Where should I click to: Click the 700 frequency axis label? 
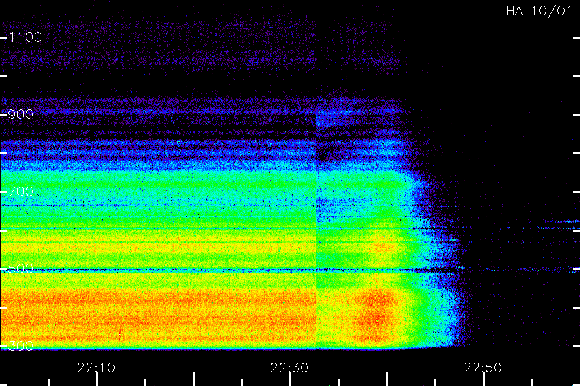(x=21, y=192)
